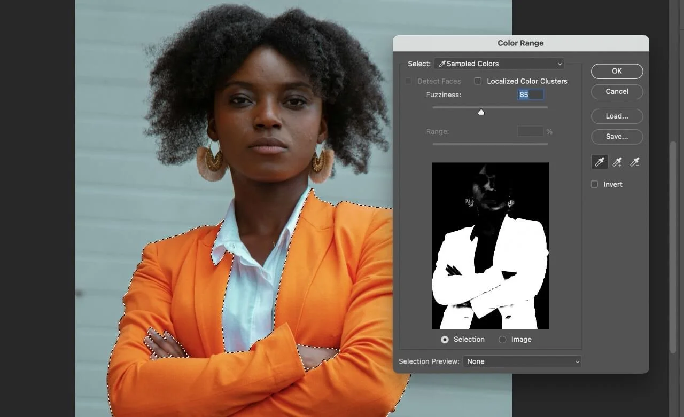Click the Range percentage field
Image resolution: width=684 pixels, height=417 pixels.
coord(531,131)
